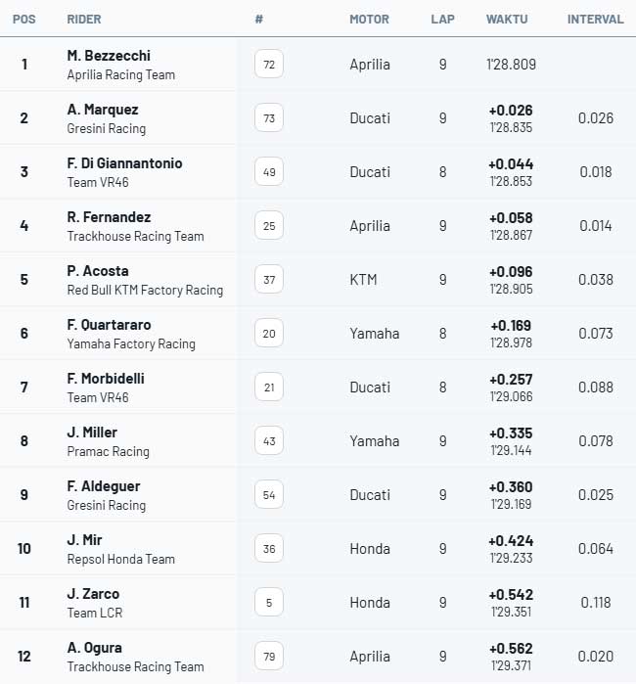Click rider number badge 49
This screenshot has width=636, height=684.
269,172
